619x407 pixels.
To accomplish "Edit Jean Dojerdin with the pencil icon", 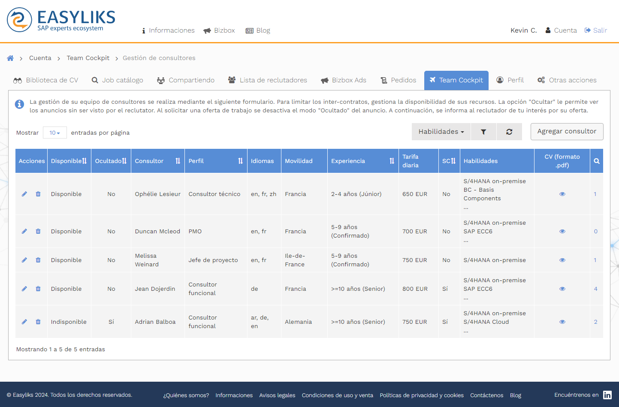I will 24,289.
